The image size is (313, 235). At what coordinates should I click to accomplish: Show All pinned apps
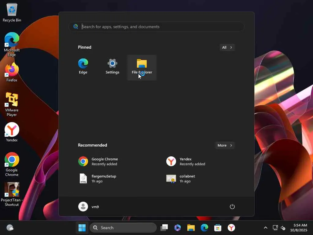coord(227,47)
